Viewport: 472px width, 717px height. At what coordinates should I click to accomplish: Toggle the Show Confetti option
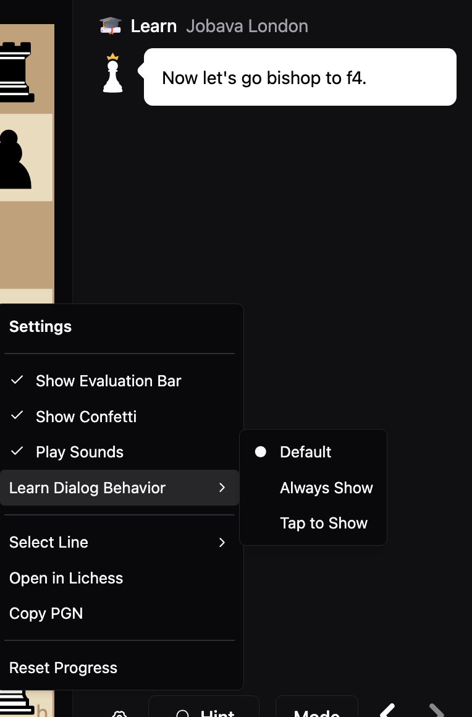119,417
